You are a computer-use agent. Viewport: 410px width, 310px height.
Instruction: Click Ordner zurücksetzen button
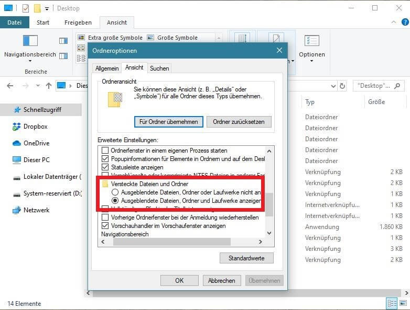point(239,122)
